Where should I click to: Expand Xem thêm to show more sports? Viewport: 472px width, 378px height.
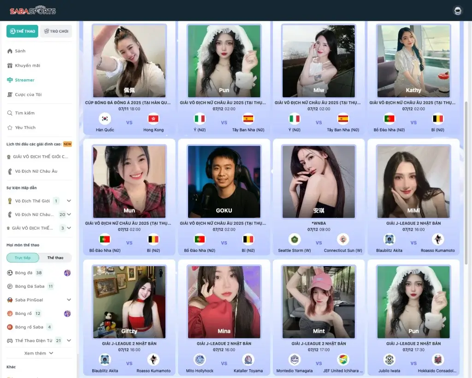[x=39, y=353]
